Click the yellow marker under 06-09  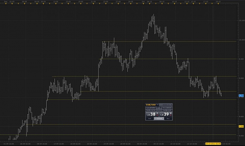click(x=25, y=4)
